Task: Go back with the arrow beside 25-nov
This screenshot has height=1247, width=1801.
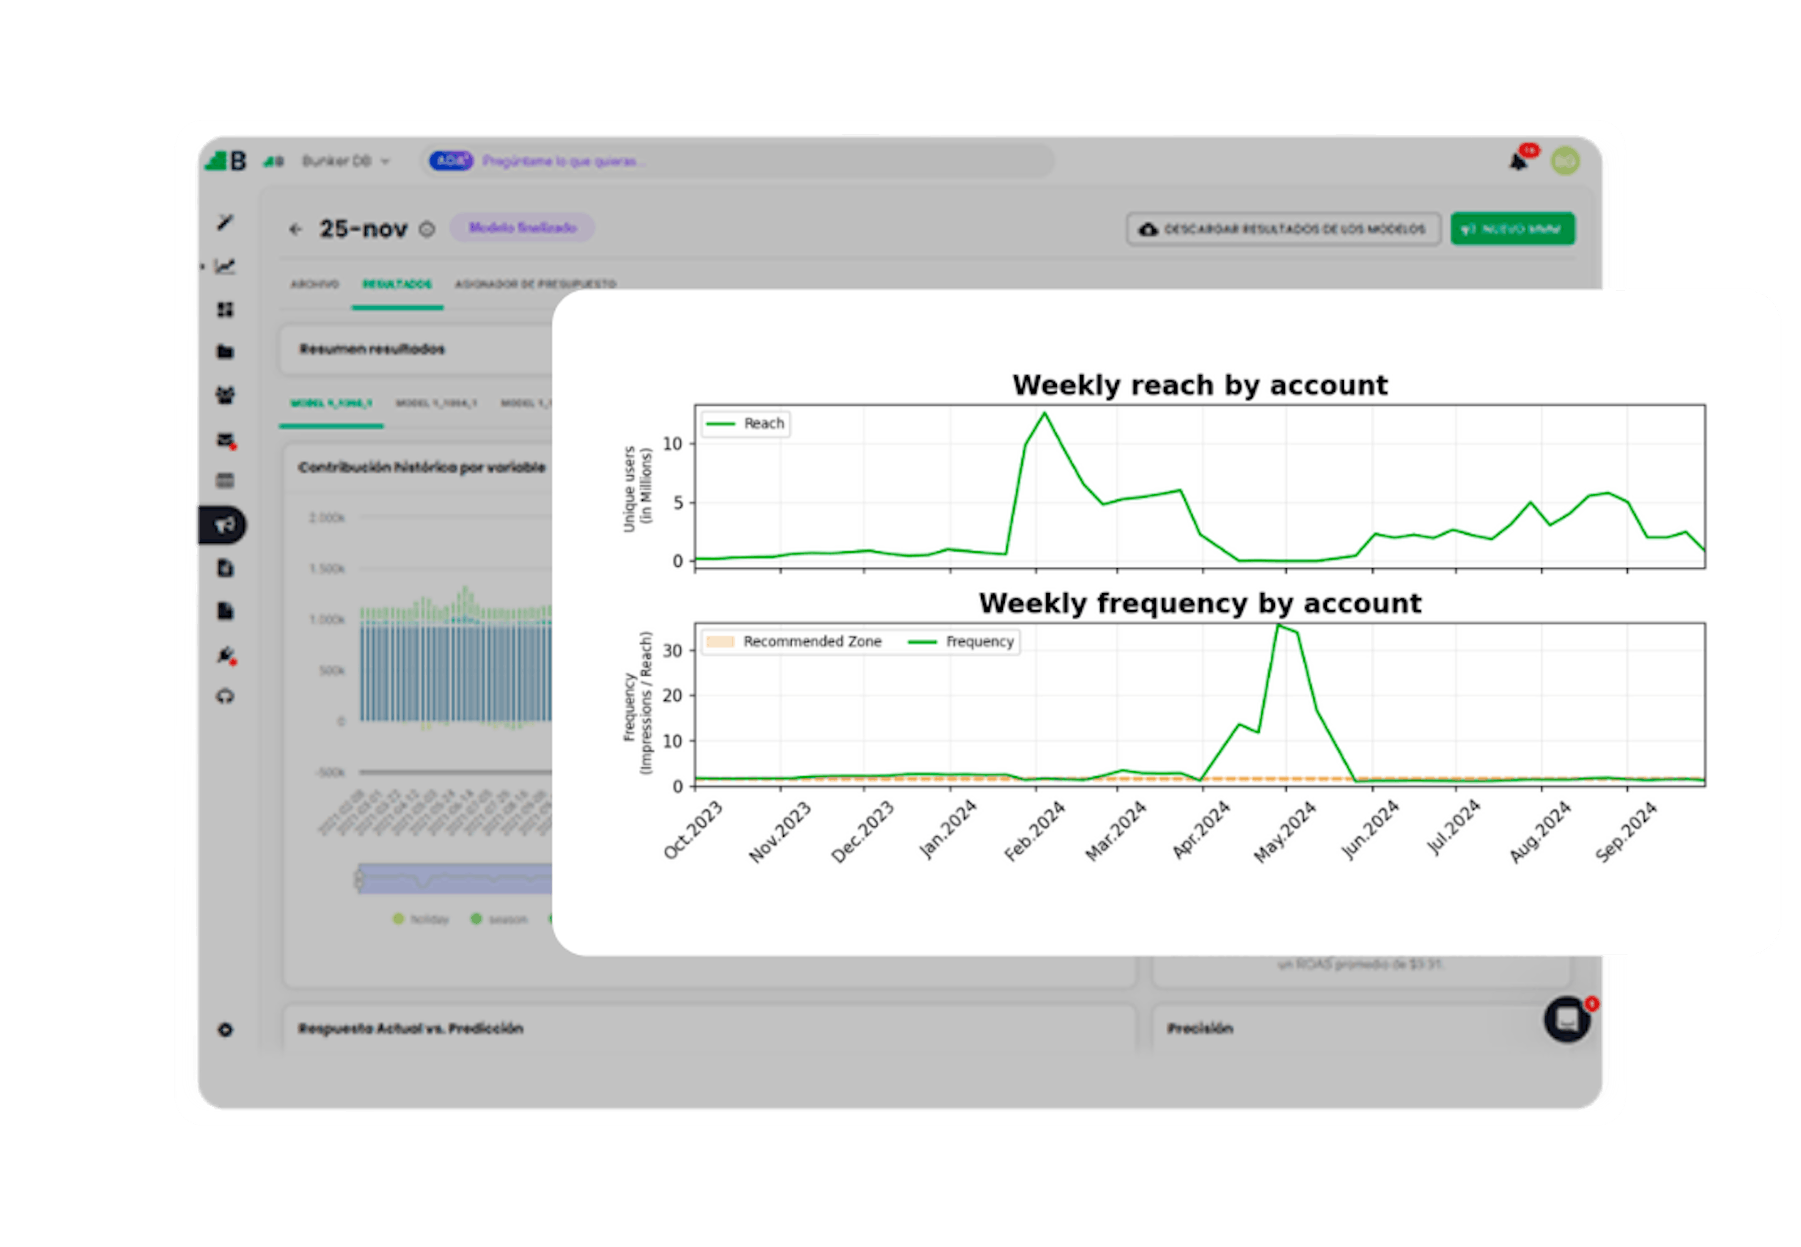Action: tap(295, 229)
